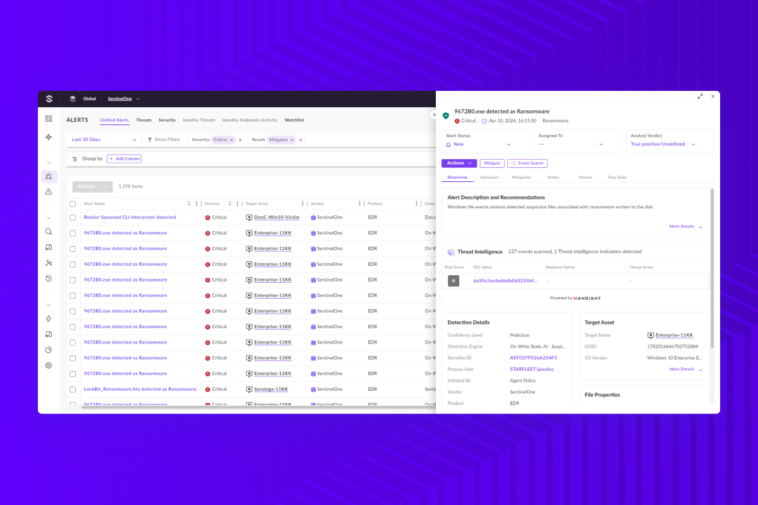Open the Last 30 Days date dropdown
The width and height of the screenshot is (758, 505).
tap(104, 140)
